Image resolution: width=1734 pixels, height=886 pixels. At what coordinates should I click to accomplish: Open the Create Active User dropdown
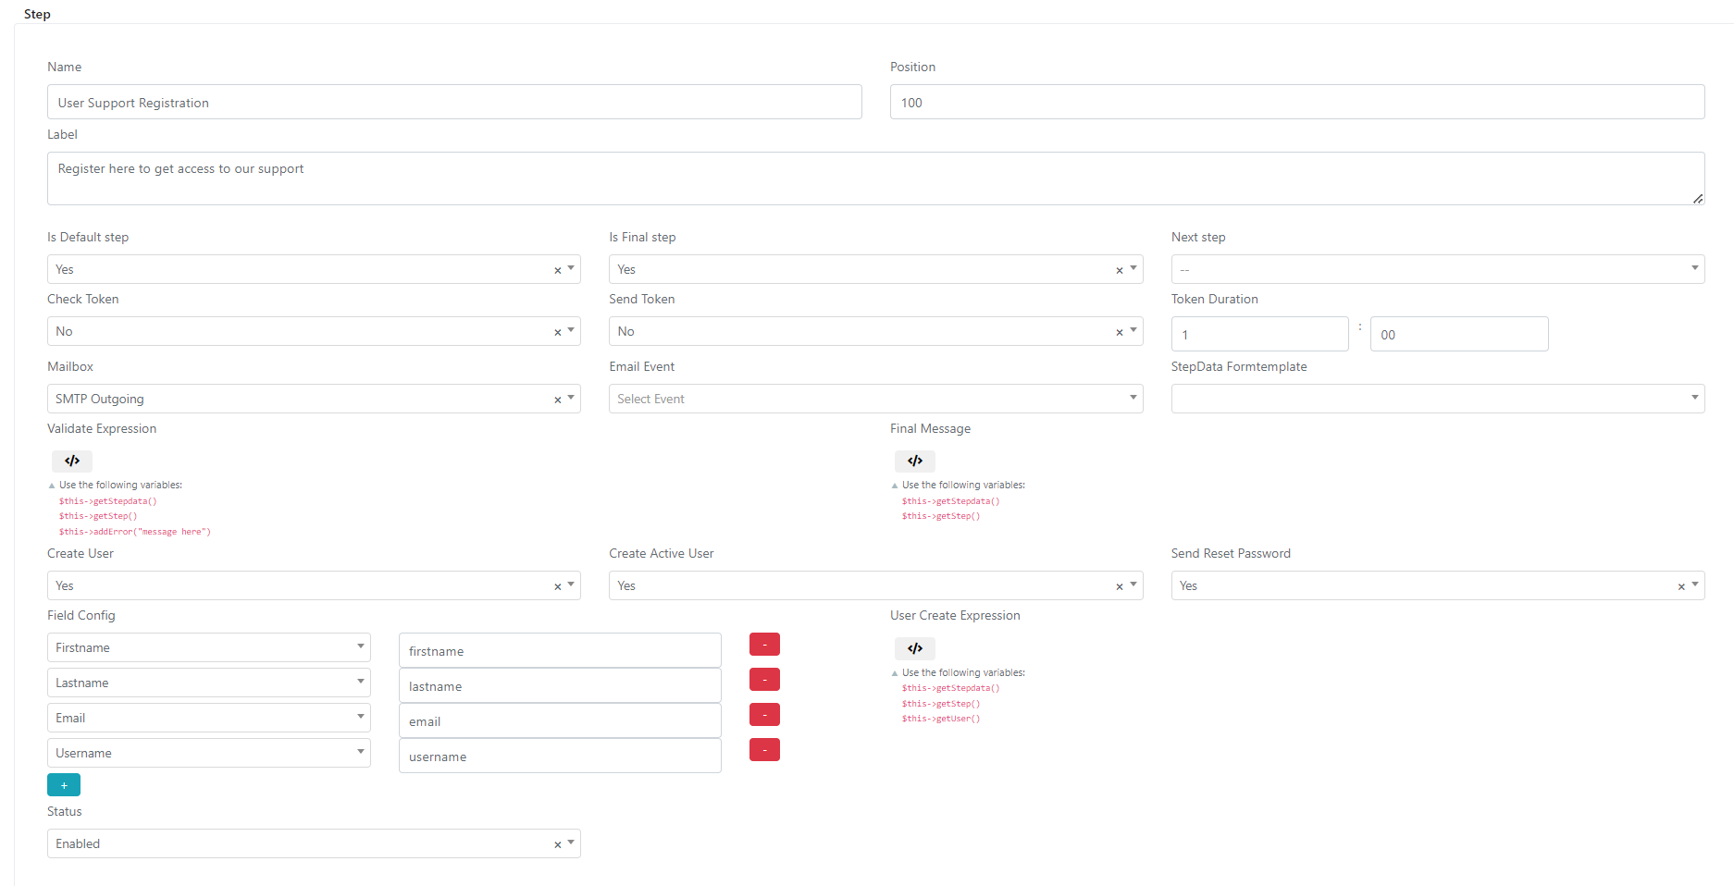pyautogui.click(x=875, y=585)
